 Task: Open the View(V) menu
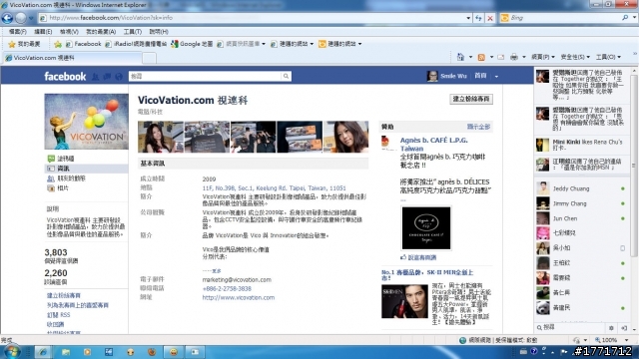[69, 31]
